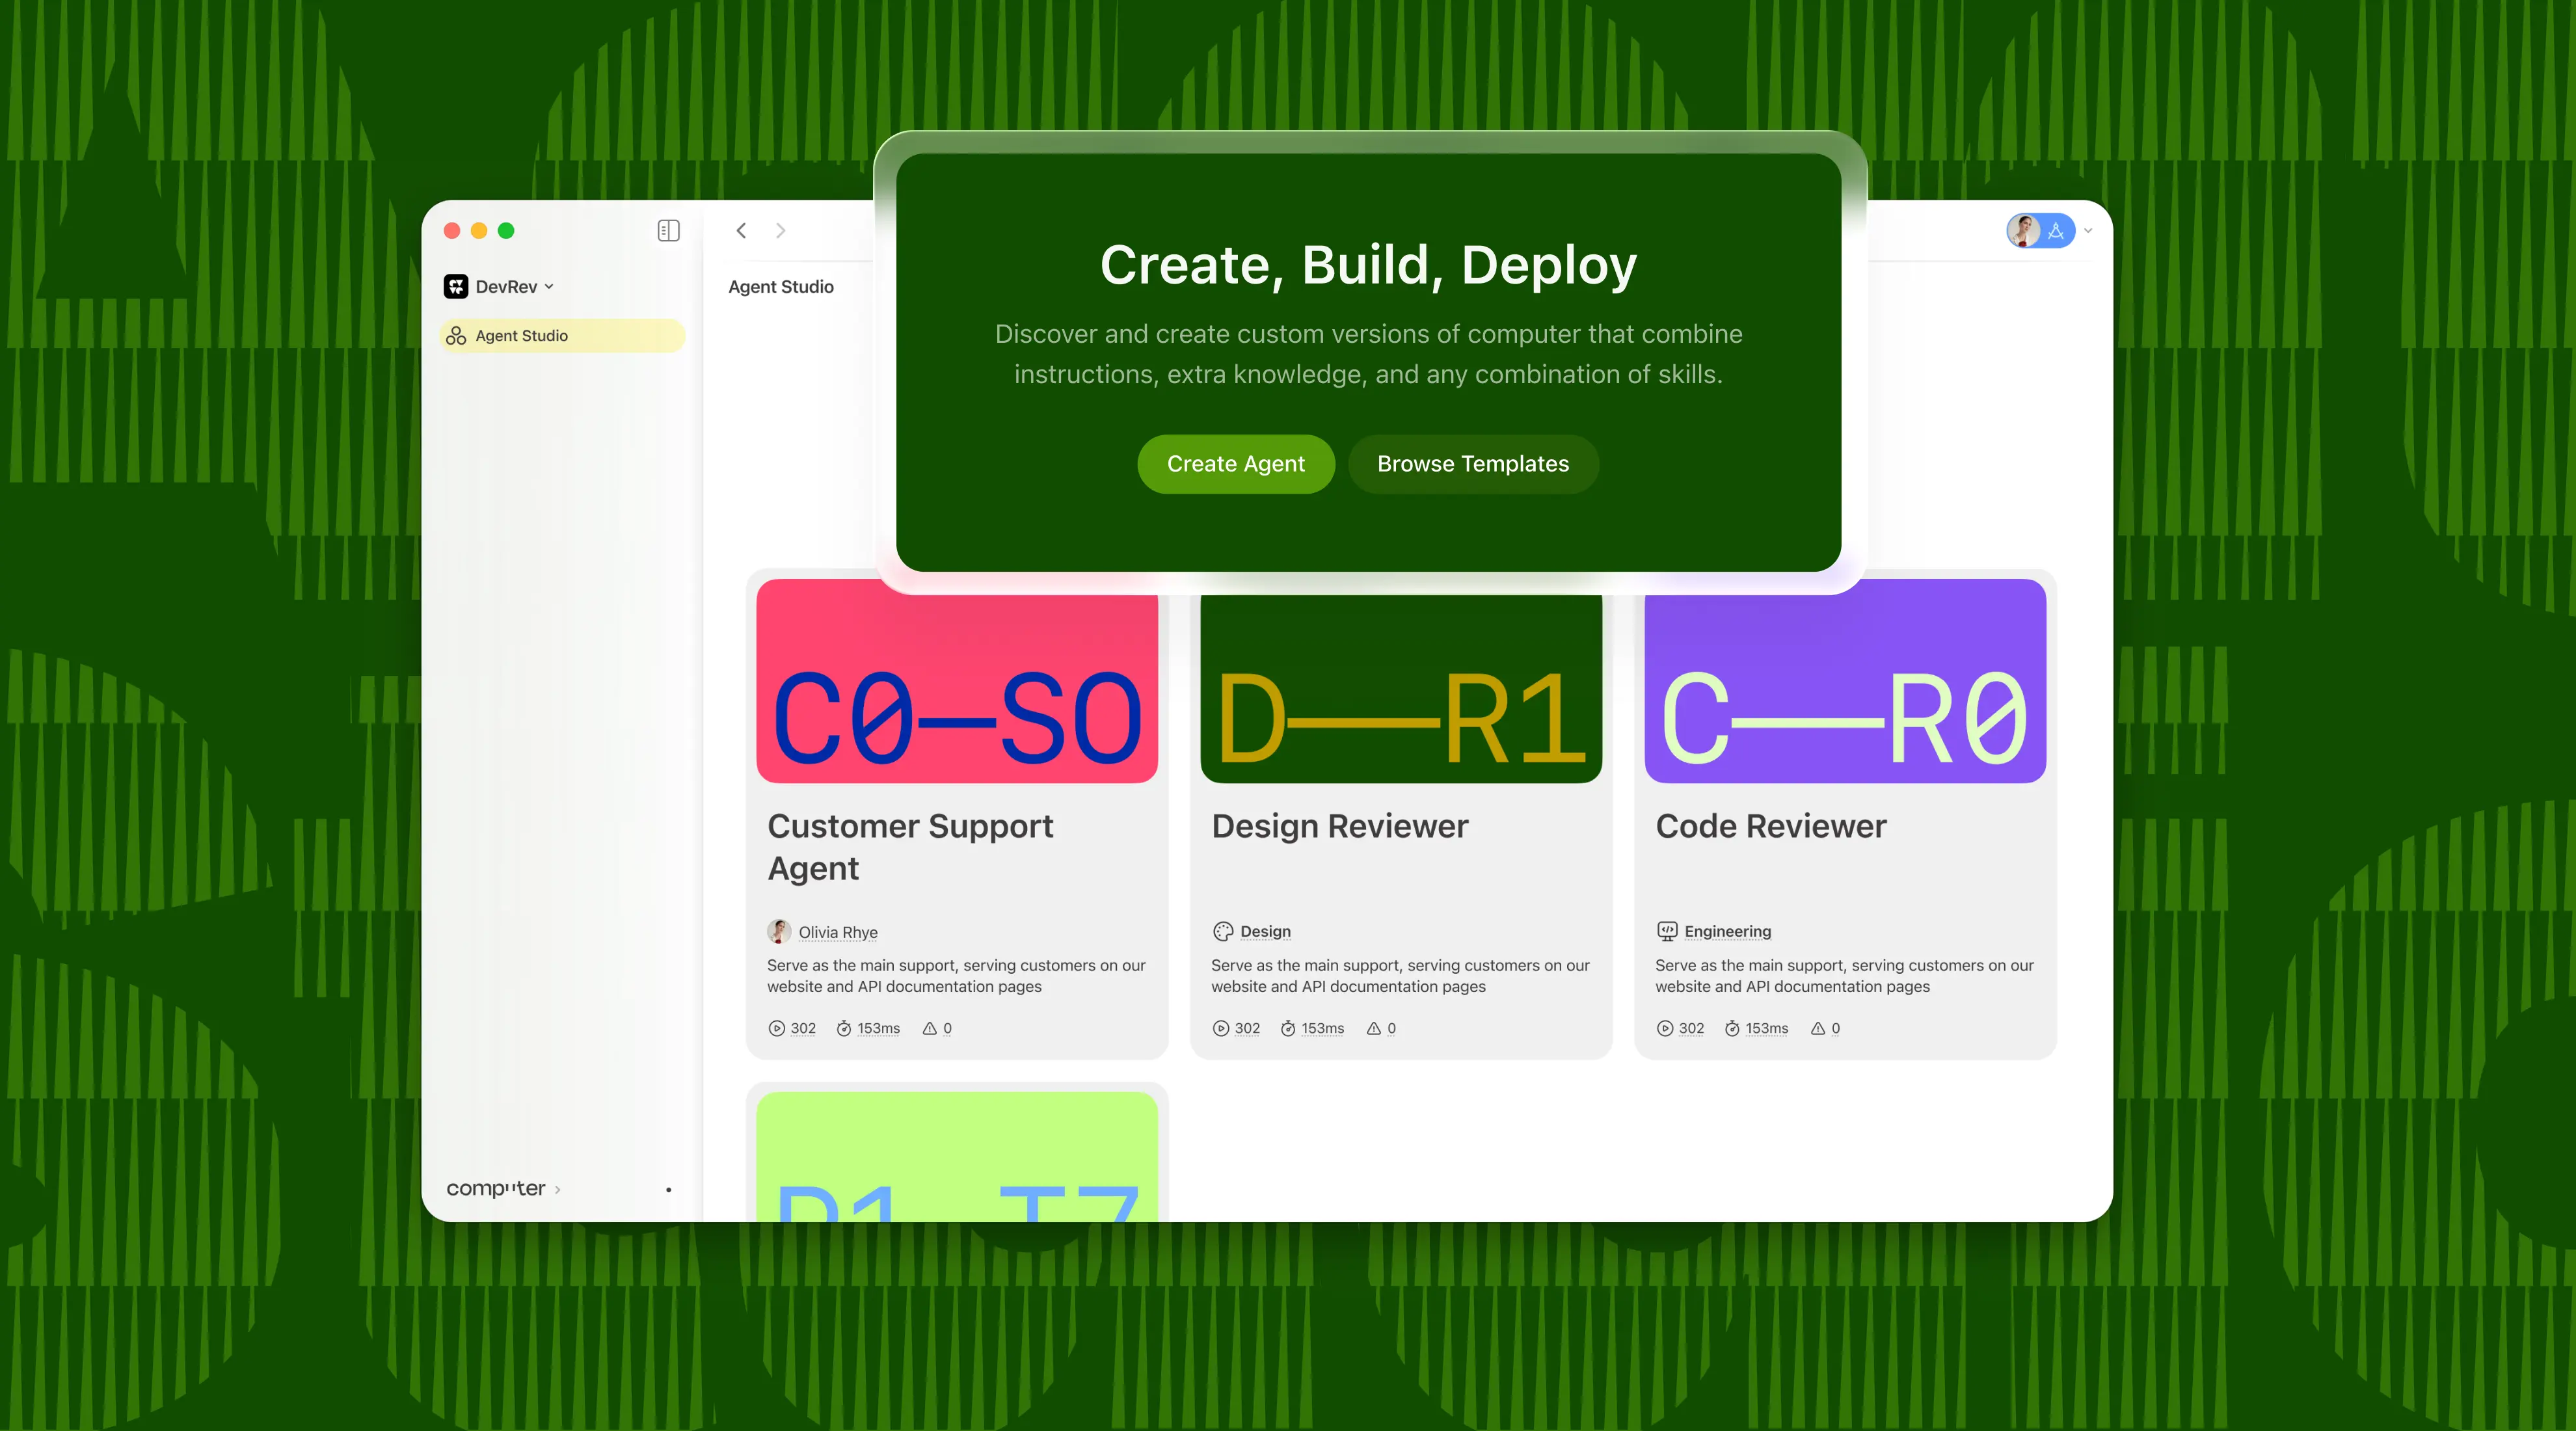Click the Design palette category icon
Screen dimensions: 2576x1431
pyautogui.click(x=1222, y=932)
